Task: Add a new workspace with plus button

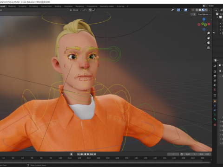Action: [x=127, y=6]
